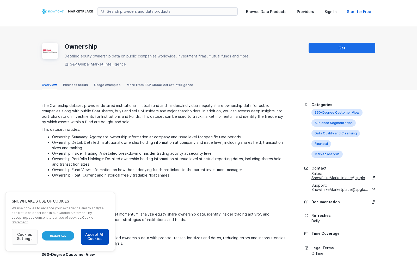Click the Contact envelope icon
Screen dimensions: 417x260
point(306,168)
